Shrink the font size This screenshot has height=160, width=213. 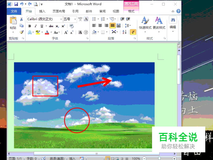click(72, 32)
